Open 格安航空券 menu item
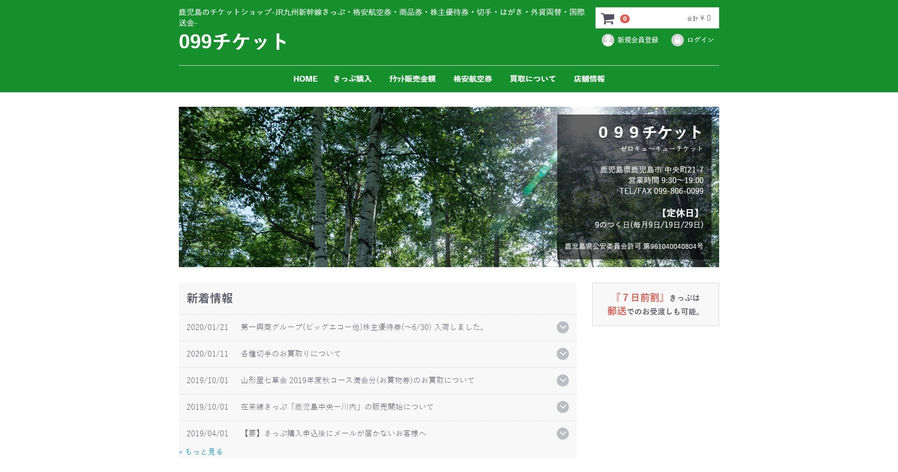Image resolution: width=898 pixels, height=472 pixels. (473, 79)
